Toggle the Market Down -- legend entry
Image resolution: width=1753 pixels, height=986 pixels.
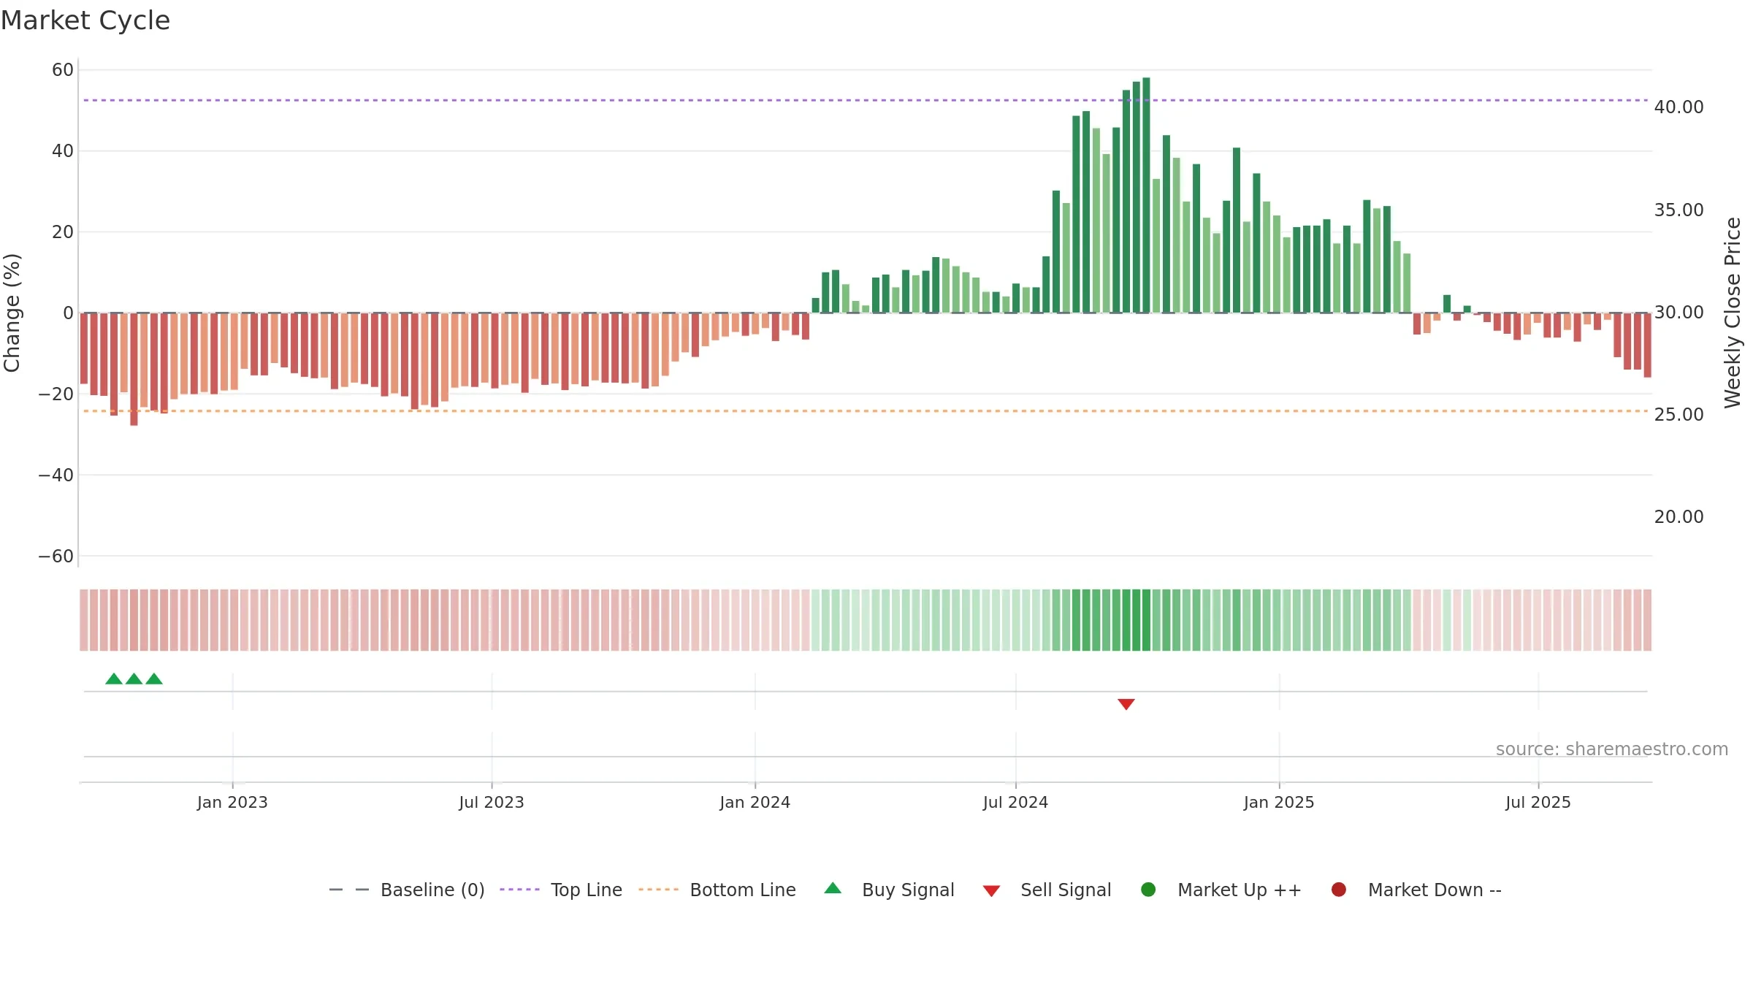coord(1416,890)
